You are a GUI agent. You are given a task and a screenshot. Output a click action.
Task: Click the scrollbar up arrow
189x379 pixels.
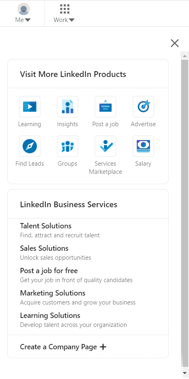(185, 56)
